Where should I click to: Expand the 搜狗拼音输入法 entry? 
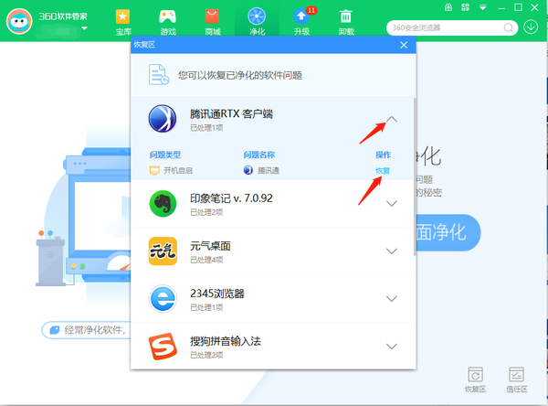pos(392,347)
